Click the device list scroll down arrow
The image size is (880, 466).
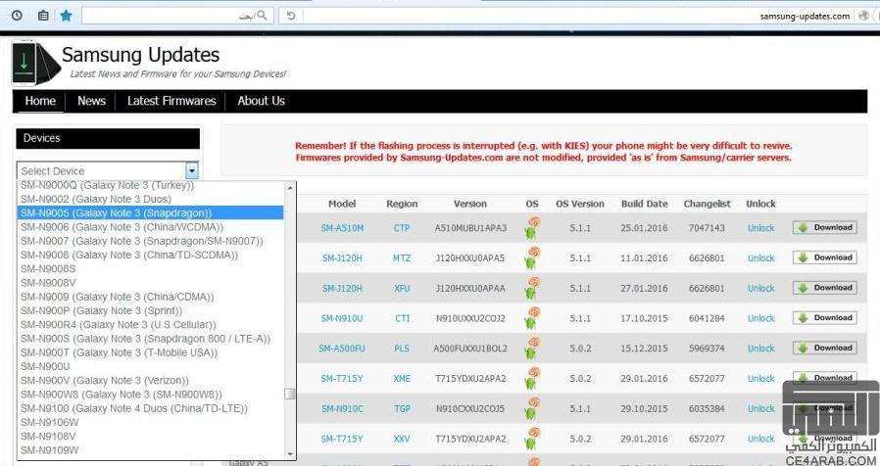[290, 453]
